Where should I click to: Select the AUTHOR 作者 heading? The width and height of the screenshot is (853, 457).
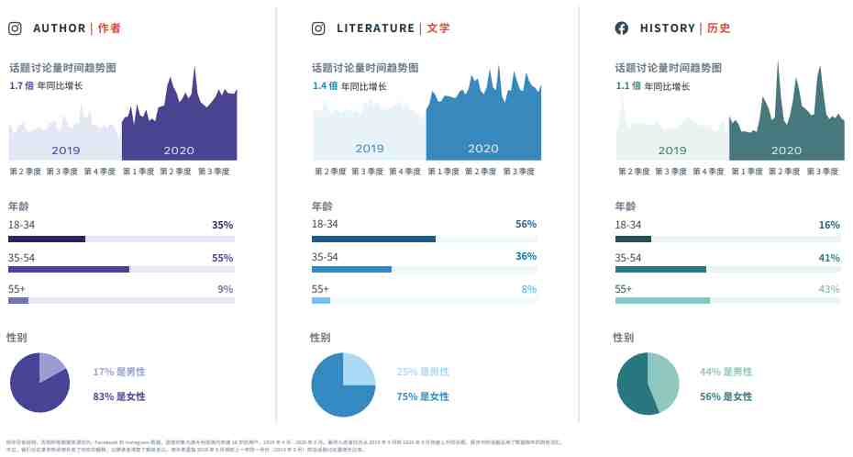[77, 28]
